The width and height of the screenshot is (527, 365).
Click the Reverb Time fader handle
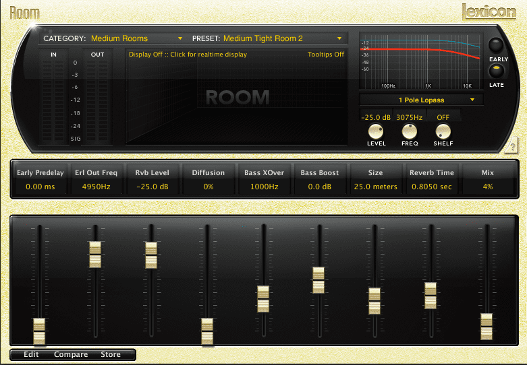431,296
